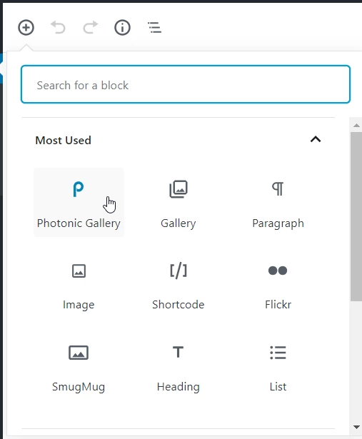Screen dimensions: 362x439
Task: Click the scrollbar up arrow
Action: pos(356,126)
